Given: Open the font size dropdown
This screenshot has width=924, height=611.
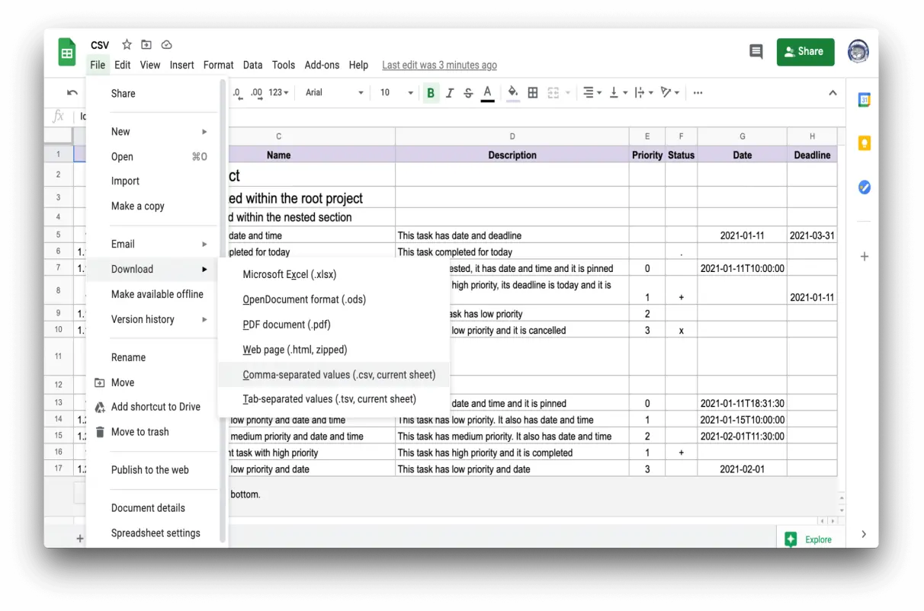Looking at the screenshot, I should [396, 93].
